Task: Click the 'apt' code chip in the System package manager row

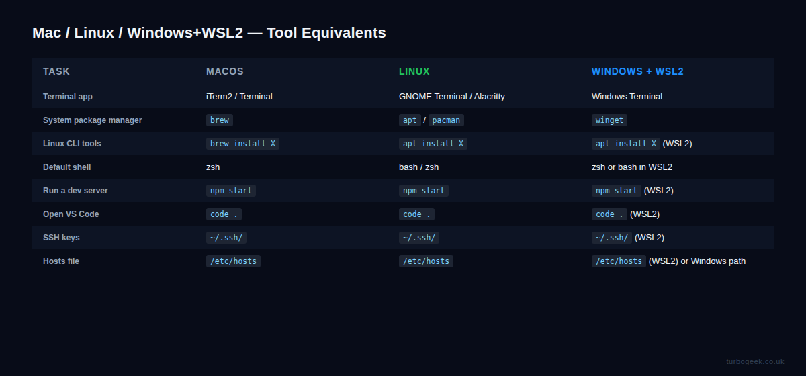Action: tap(410, 120)
